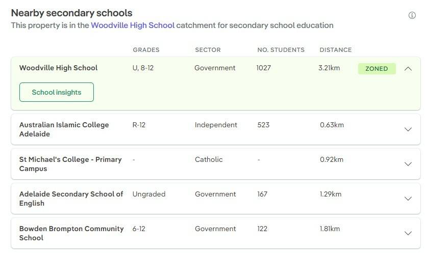Open the Woodville High School catchment link
427x253 pixels.
pyautogui.click(x=133, y=25)
